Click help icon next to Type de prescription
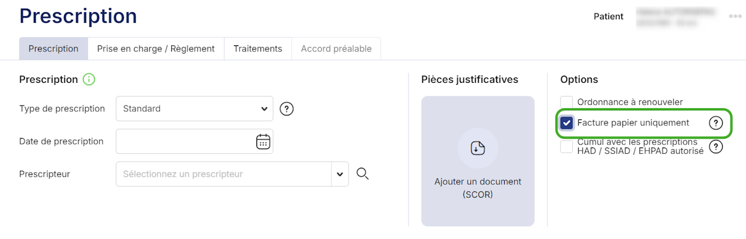Image resolution: width=746 pixels, height=239 pixels. [286, 108]
